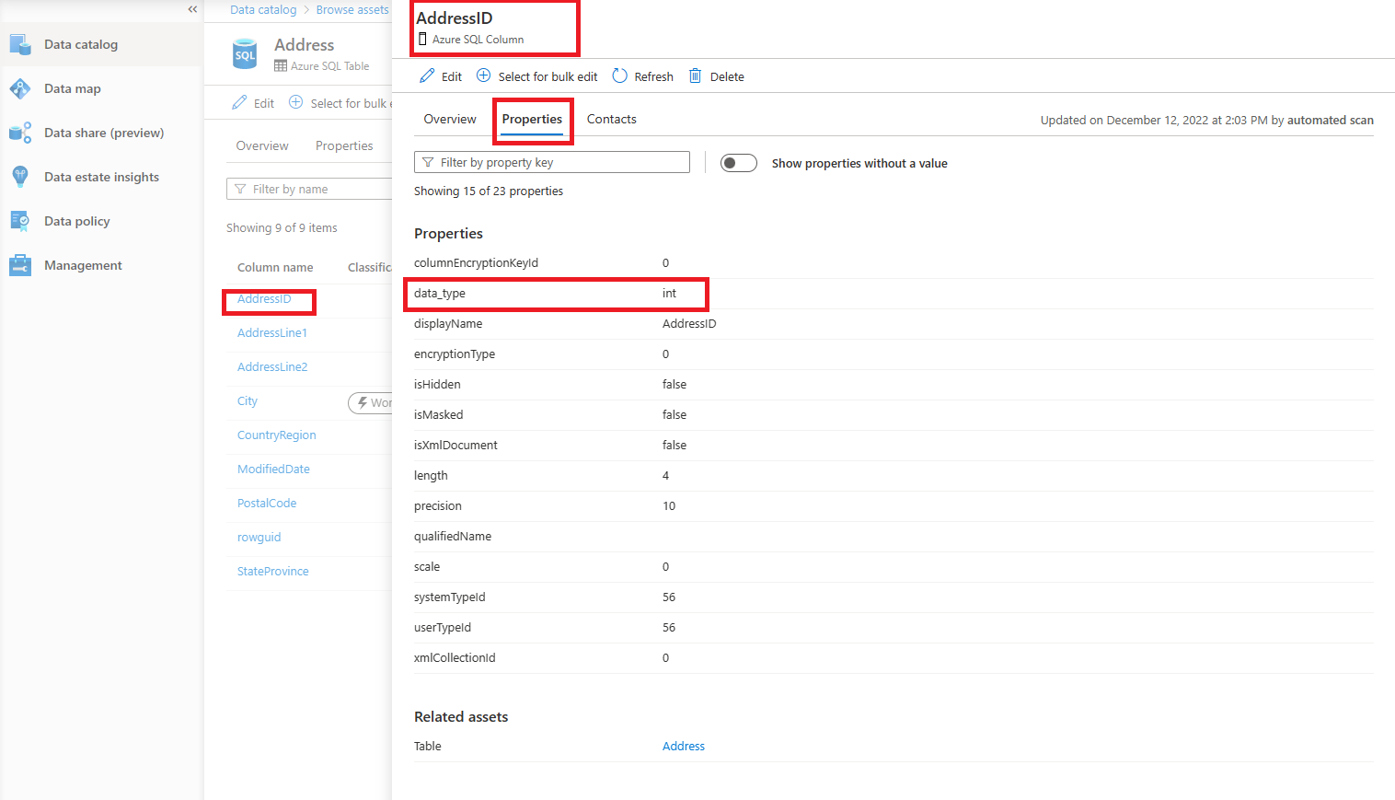Click the pencil icon in Address table panel
The height and width of the screenshot is (800, 1395).
239,102
